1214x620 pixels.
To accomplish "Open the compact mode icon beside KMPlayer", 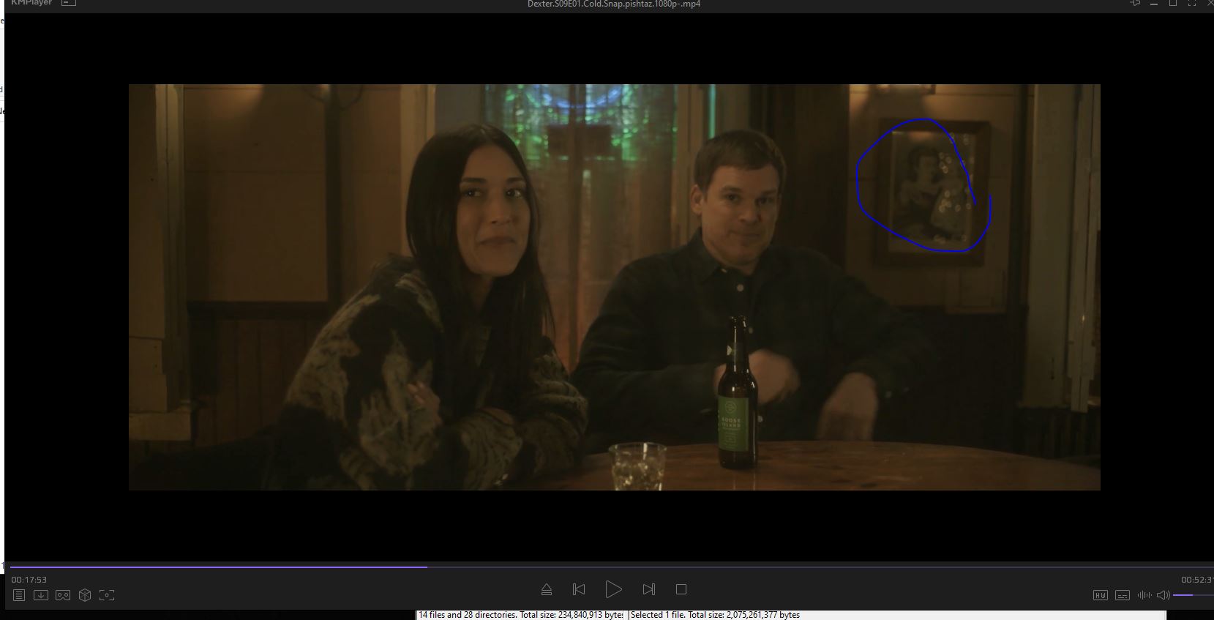I will pyautogui.click(x=68, y=3).
